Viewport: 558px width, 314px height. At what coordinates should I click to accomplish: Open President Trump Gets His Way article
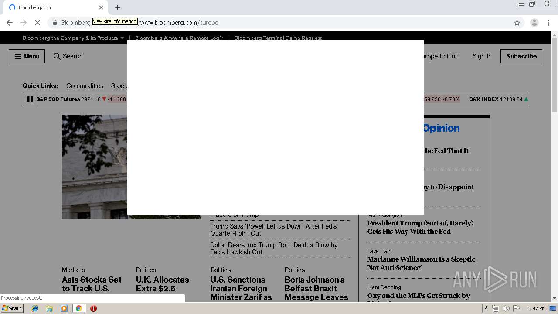pyautogui.click(x=420, y=227)
